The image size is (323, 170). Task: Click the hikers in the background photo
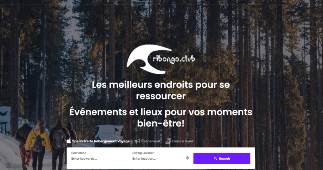(x=46, y=144)
